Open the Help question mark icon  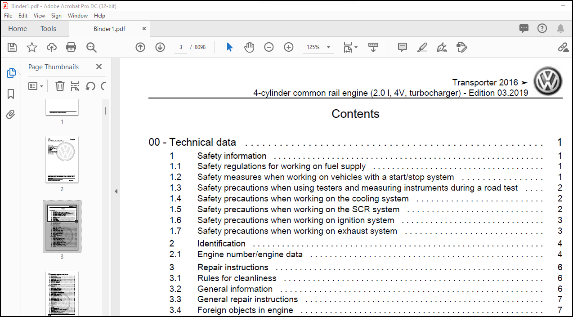point(542,29)
